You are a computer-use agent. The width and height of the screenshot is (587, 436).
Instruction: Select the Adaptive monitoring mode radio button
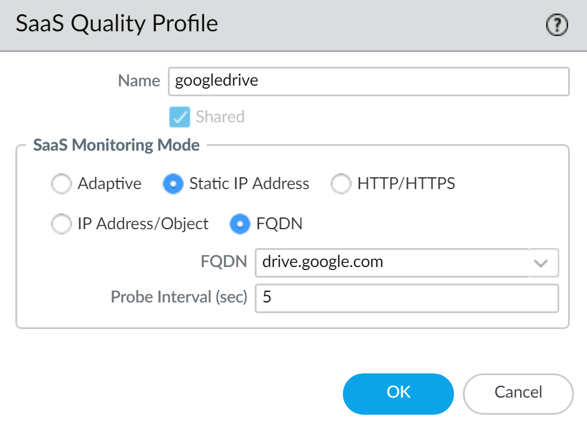(61, 184)
